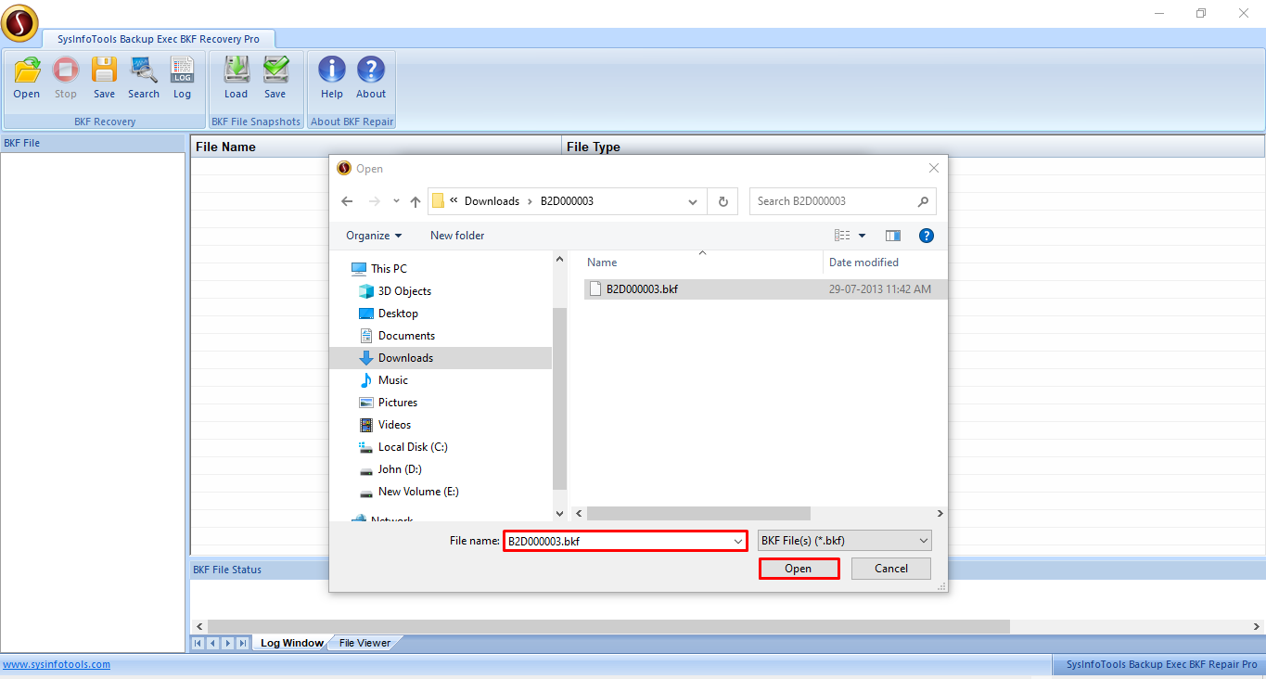Toggle the preview pane button
This screenshot has height=679, width=1266.
click(893, 236)
